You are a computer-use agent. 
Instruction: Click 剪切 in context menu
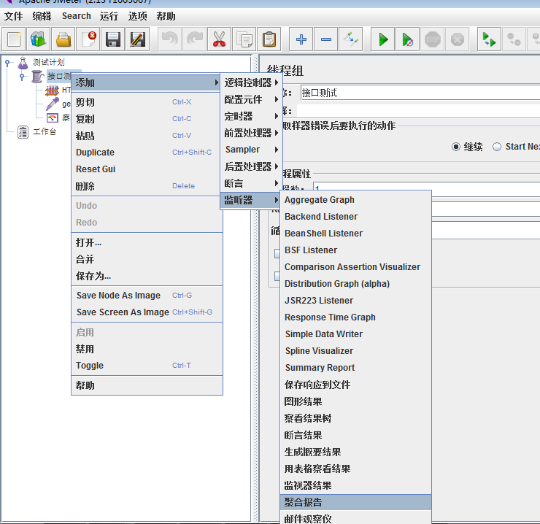point(147,102)
